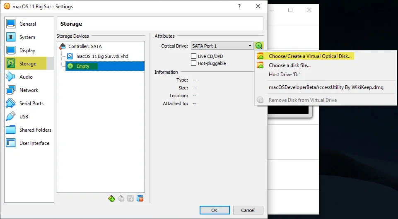
Task: Click the remove selected storage attachment icon
Action: pyautogui.click(x=140, y=198)
